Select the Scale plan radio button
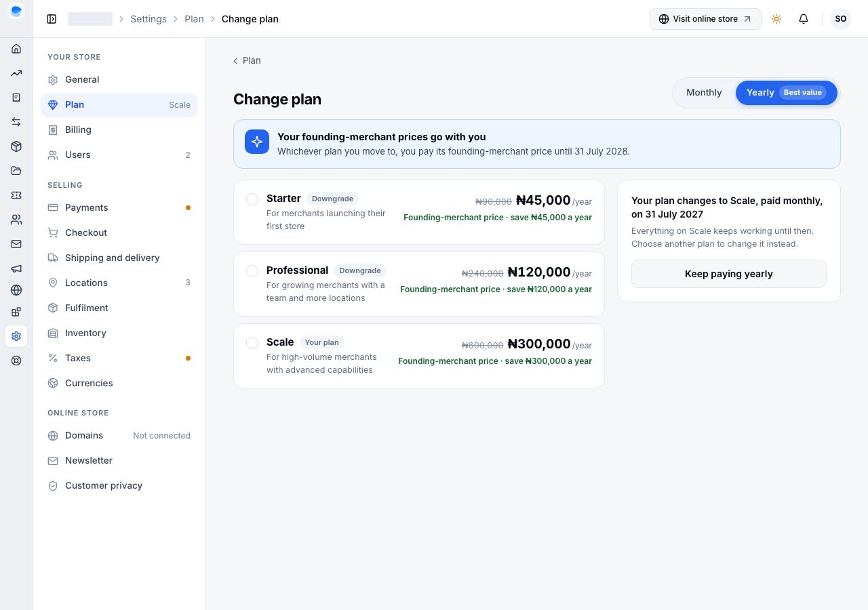This screenshot has height=610, width=868. pyautogui.click(x=252, y=343)
